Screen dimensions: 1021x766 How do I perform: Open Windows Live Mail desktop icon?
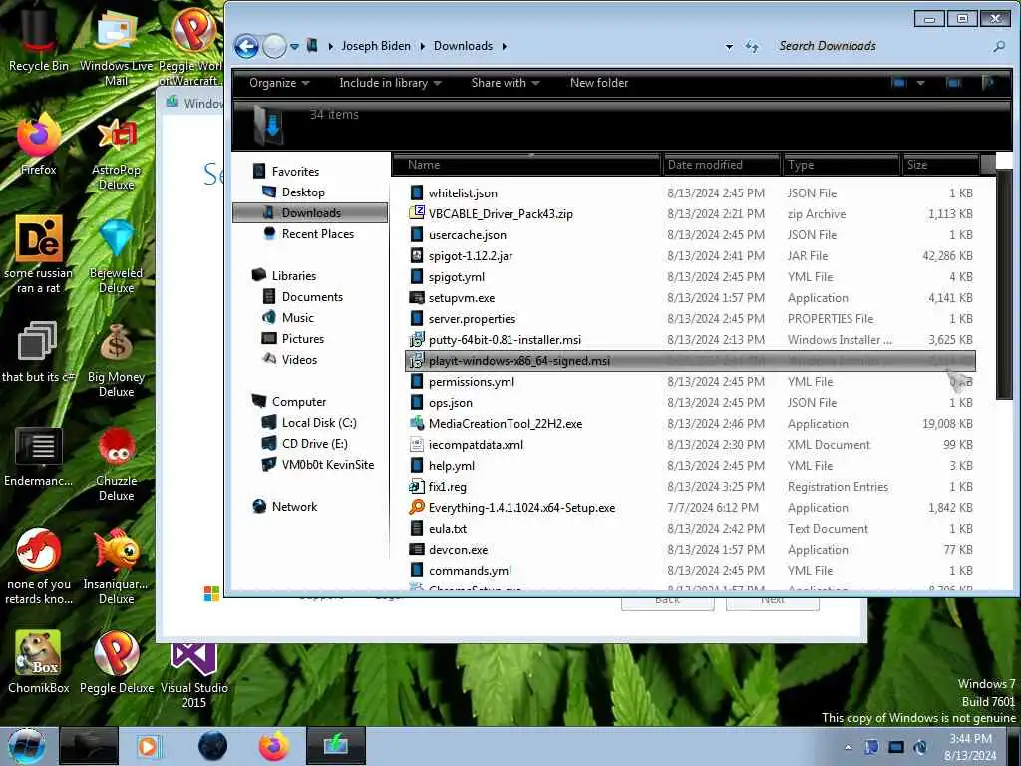click(116, 46)
